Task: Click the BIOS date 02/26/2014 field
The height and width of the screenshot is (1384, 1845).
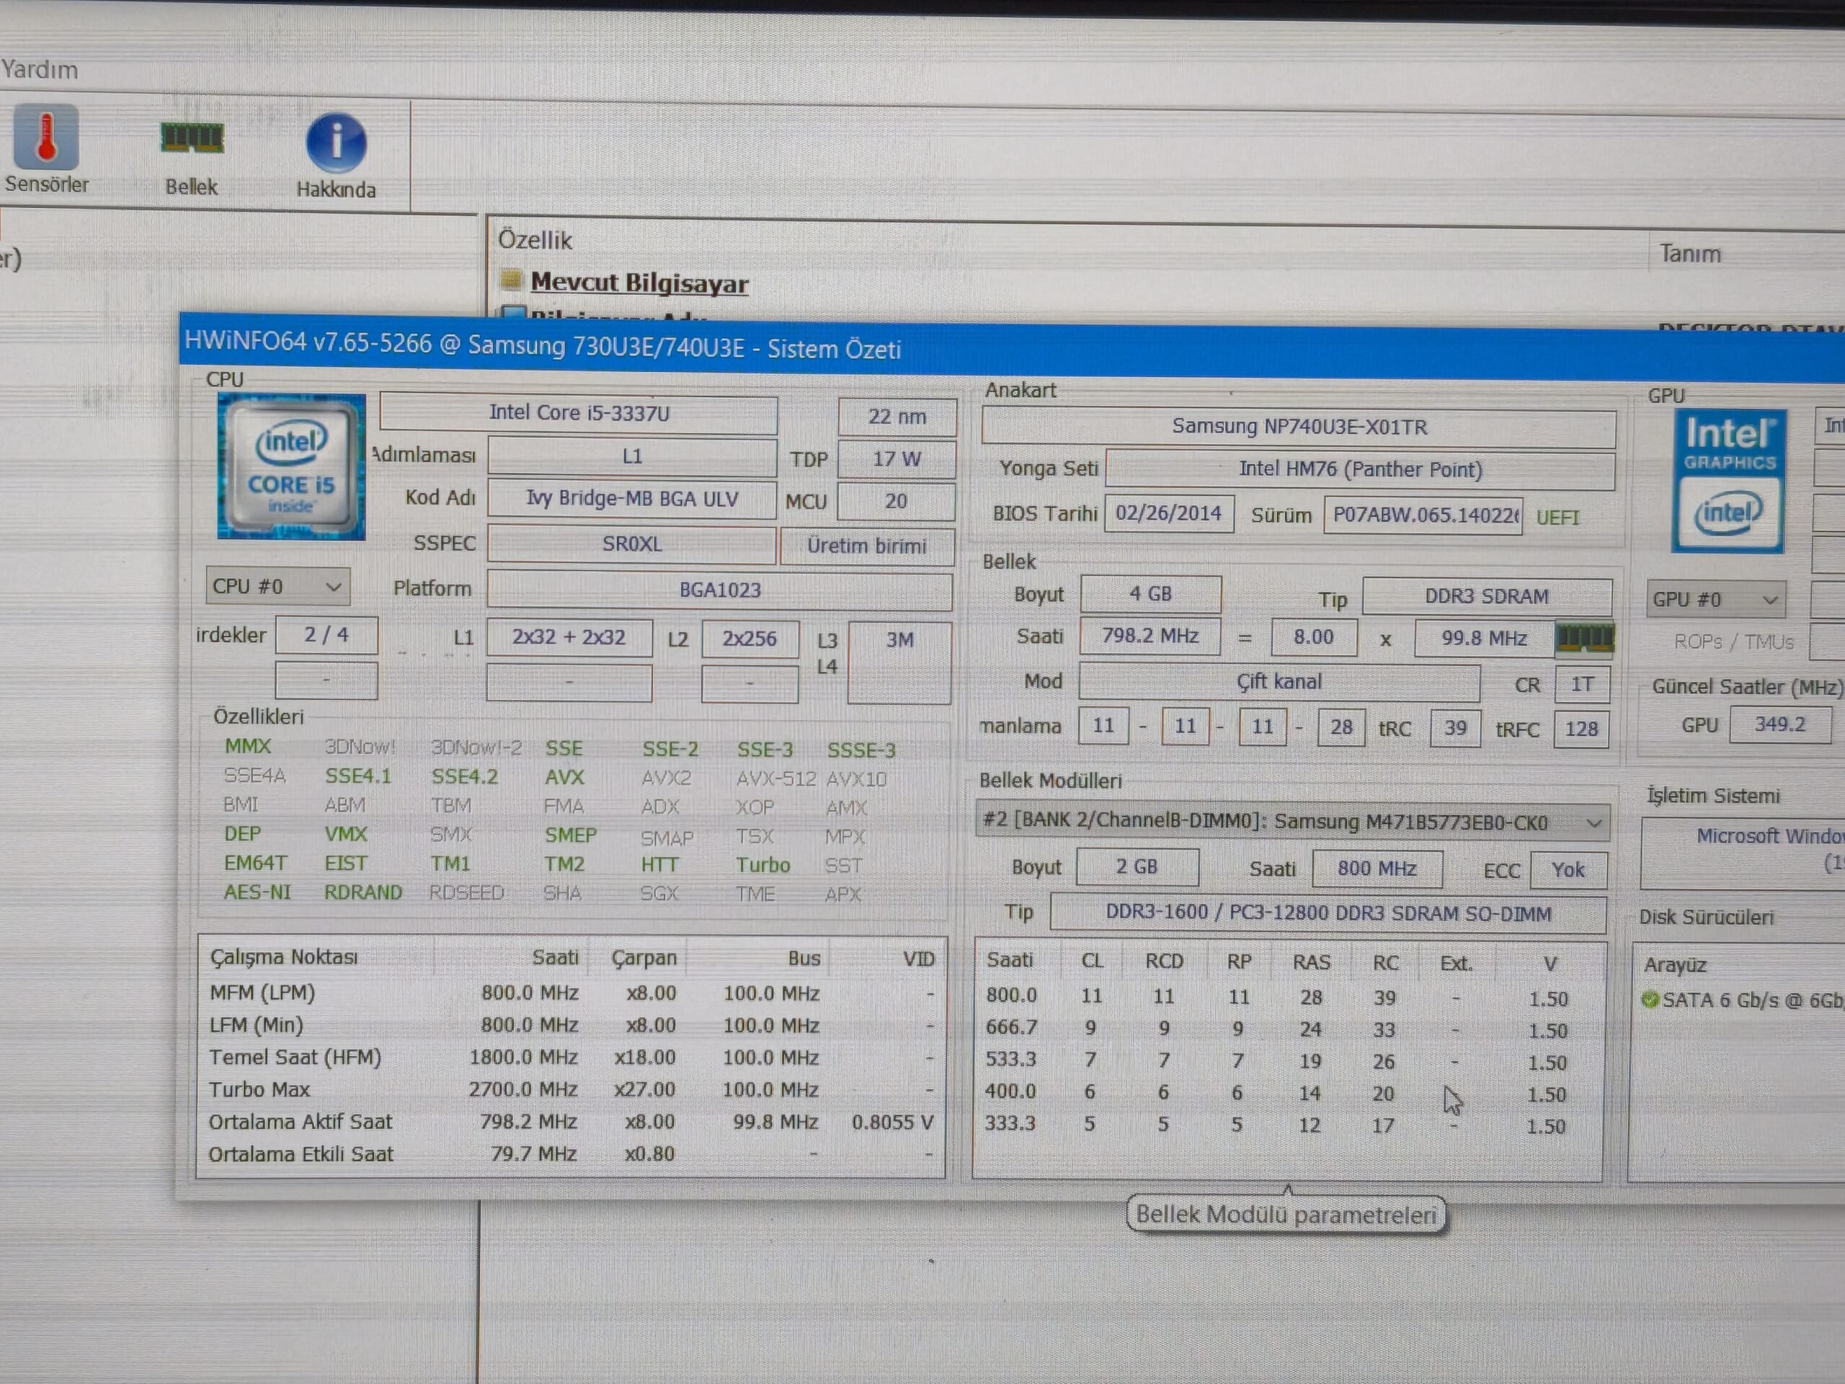Action: point(1168,513)
